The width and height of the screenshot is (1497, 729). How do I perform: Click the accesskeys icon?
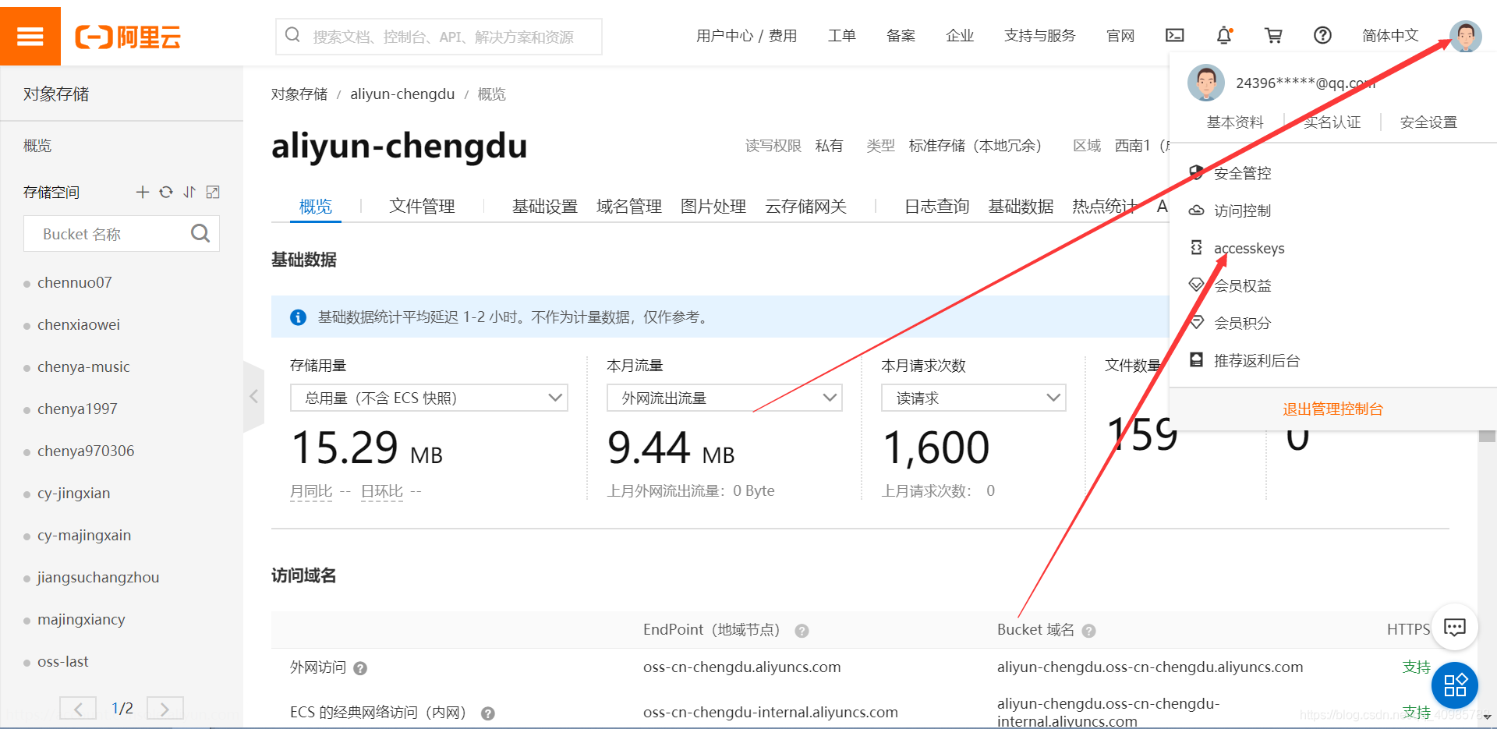tap(1196, 247)
